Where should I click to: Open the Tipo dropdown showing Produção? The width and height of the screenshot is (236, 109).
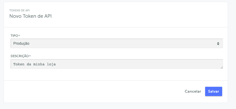coord(117,43)
